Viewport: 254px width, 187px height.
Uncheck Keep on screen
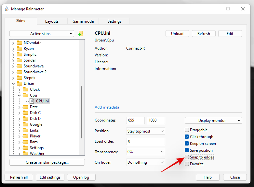187,143
